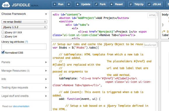The image size is (169, 111).
Task: Open the no wrap (body) dropdown
Action: (x=24, y=22)
